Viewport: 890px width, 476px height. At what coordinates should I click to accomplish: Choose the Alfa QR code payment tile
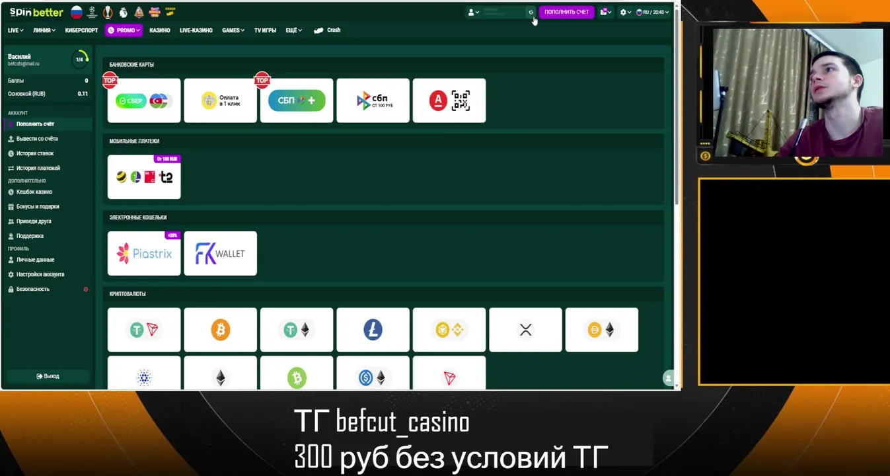click(x=449, y=100)
